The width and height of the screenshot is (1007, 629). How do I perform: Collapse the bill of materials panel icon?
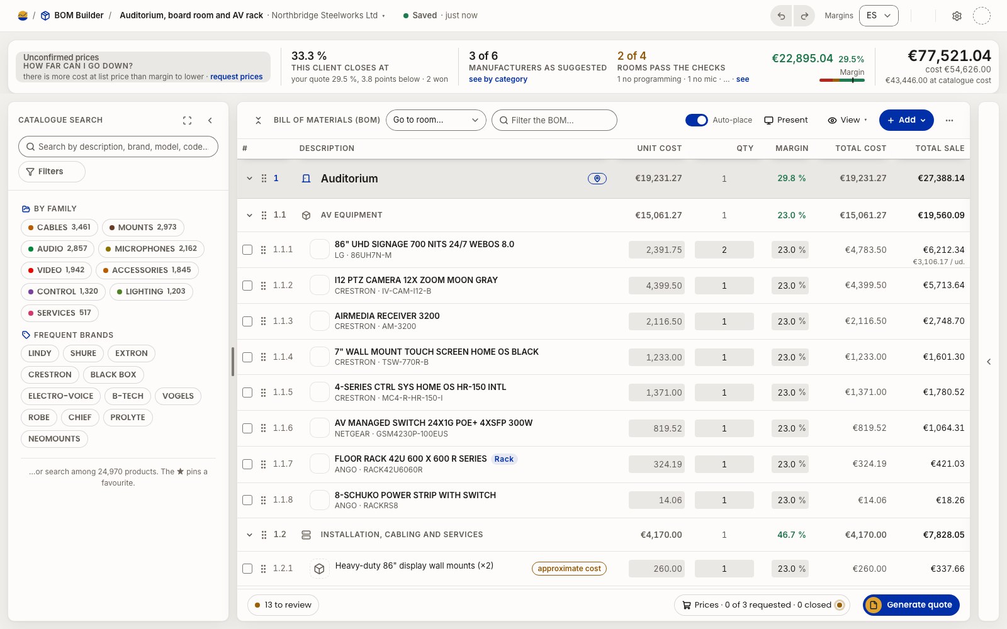258,120
